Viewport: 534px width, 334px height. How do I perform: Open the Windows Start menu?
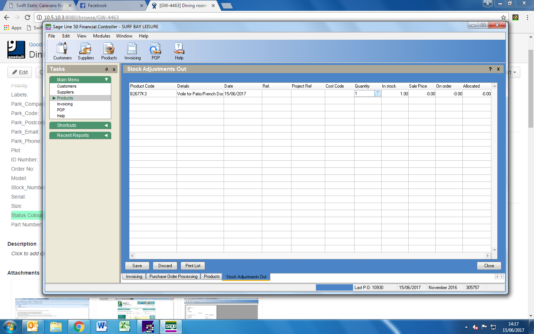(10, 327)
